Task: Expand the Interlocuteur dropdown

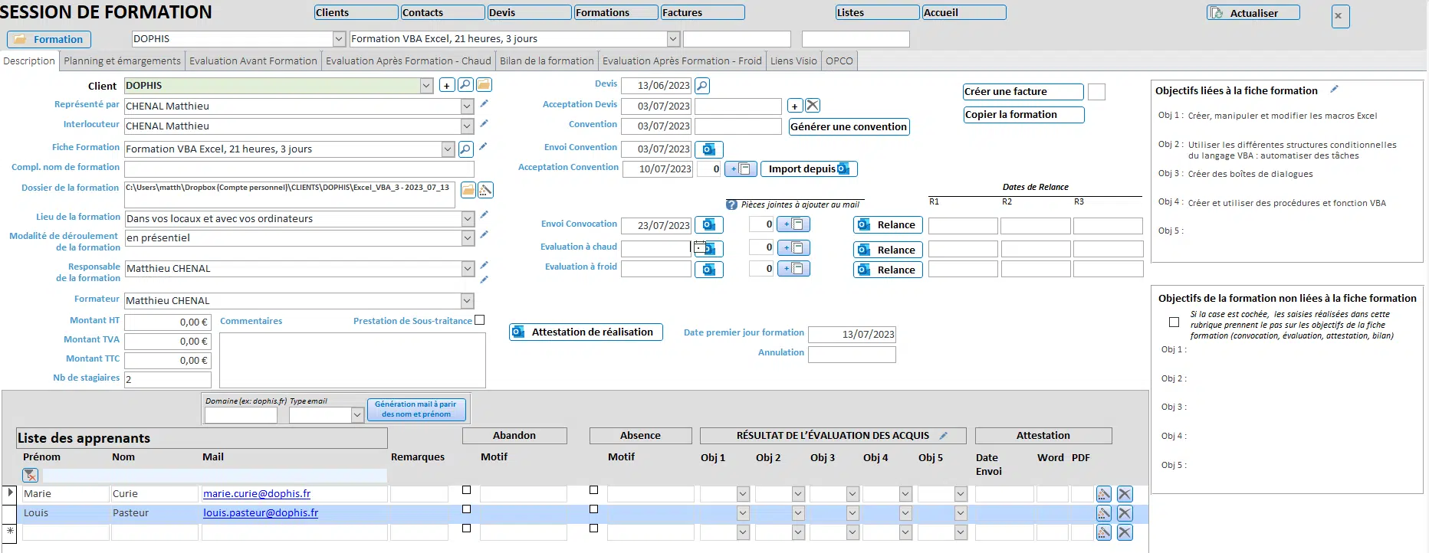Action: pyautogui.click(x=467, y=126)
